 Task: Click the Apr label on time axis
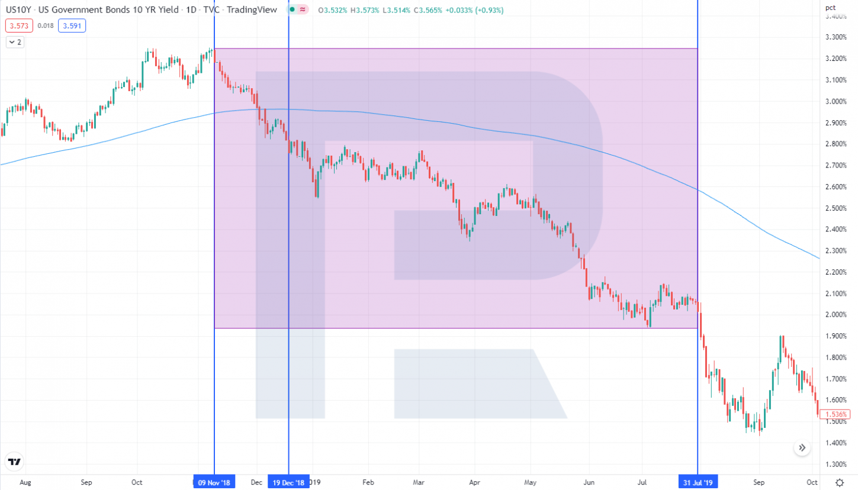coord(474,482)
